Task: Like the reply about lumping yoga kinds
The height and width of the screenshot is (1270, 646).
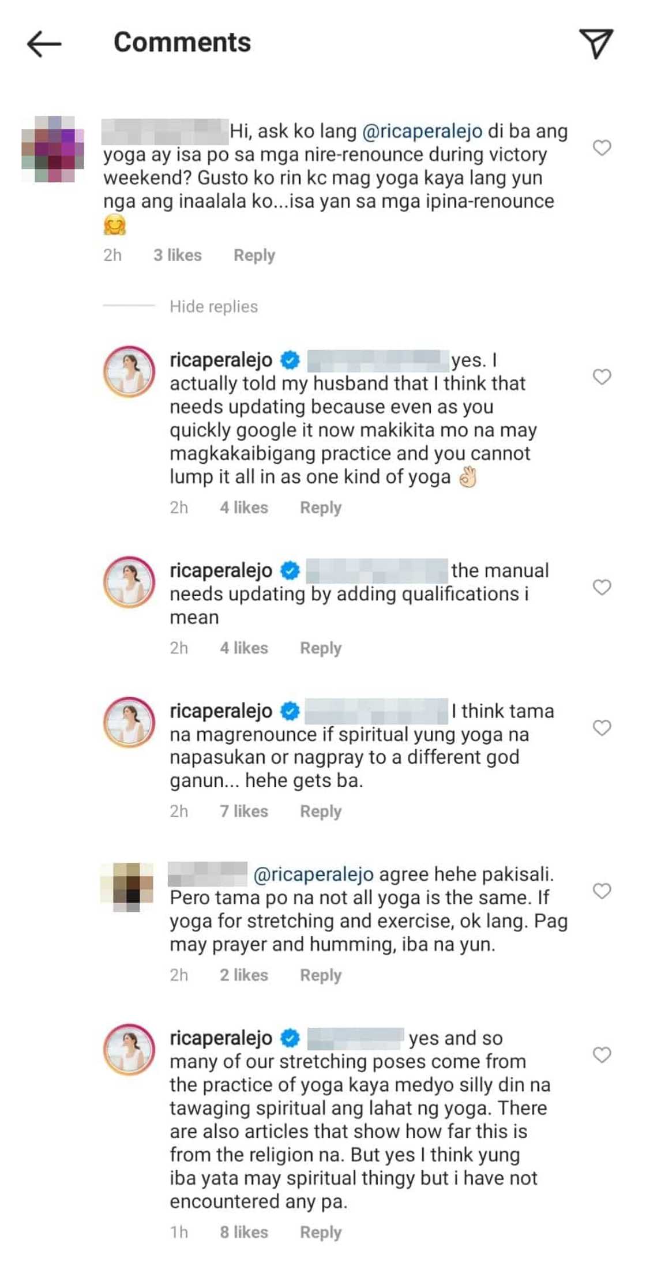Action: pyautogui.click(x=602, y=377)
